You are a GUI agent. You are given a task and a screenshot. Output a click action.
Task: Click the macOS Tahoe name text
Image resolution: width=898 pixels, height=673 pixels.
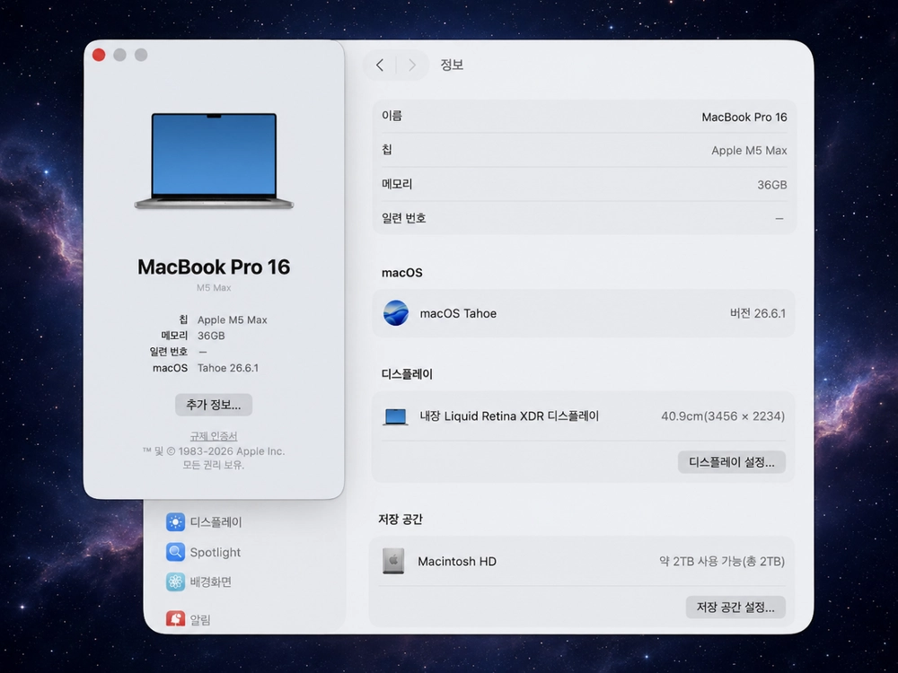[x=458, y=313]
